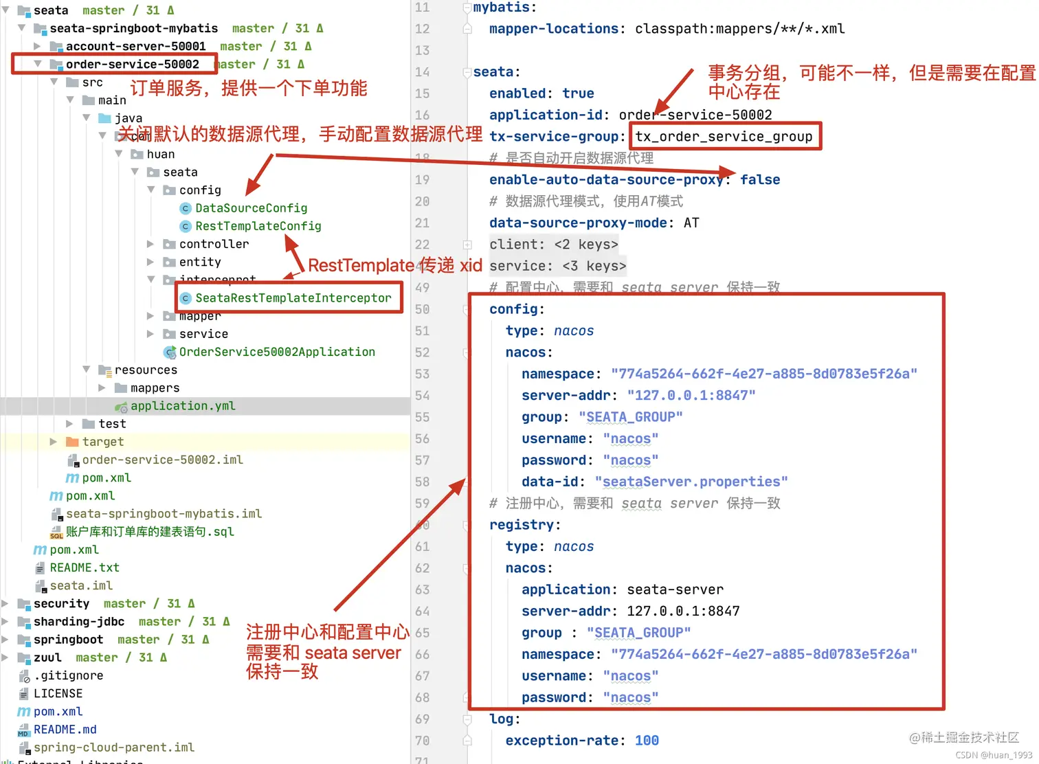Collapse the log block fold marker

pos(467,719)
